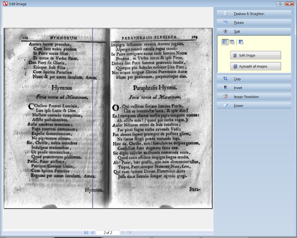
Task: Select the add horizontal separator tool
Action: tap(232, 42)
